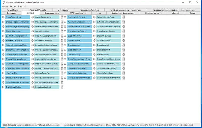Select the HighPowerPlan radio button

tap(3, 73)
